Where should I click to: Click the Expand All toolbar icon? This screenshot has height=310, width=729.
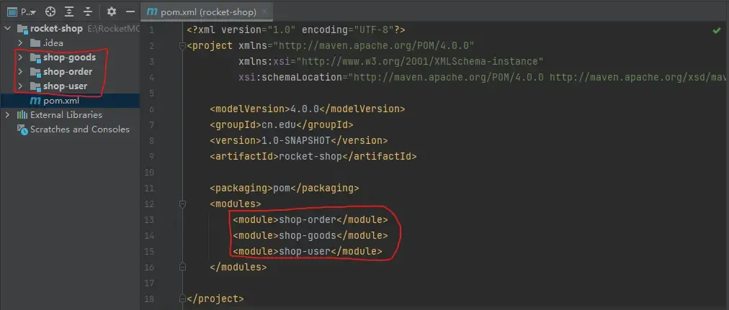(x=68, y=12)
